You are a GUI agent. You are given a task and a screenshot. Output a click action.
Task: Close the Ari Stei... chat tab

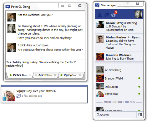[x=55, y=75]
